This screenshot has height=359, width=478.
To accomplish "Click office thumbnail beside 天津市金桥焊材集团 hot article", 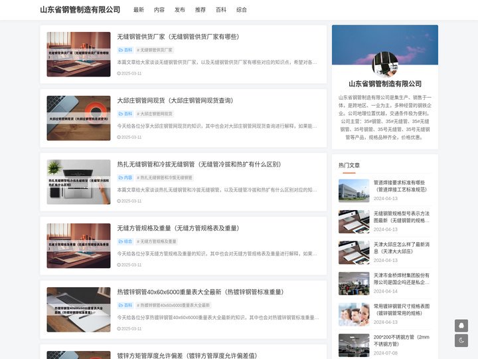I will pyautogui.click(x=354, y=284).
